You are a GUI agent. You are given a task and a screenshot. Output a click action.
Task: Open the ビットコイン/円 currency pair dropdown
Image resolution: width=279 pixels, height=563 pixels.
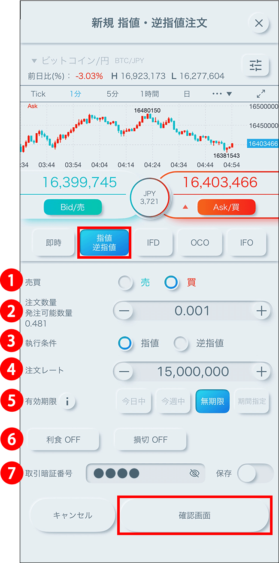tap(70, 61)
